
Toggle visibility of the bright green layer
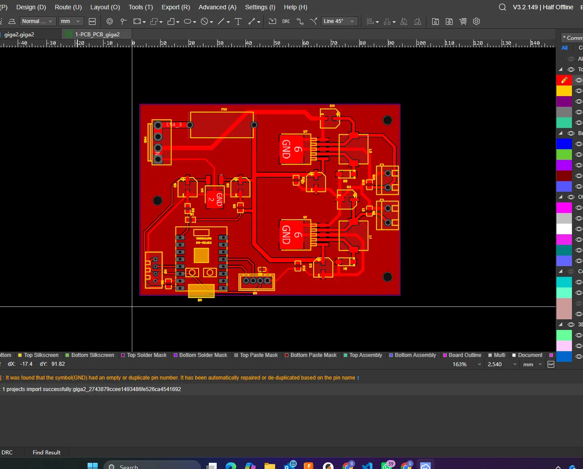(x=579, y=155)
